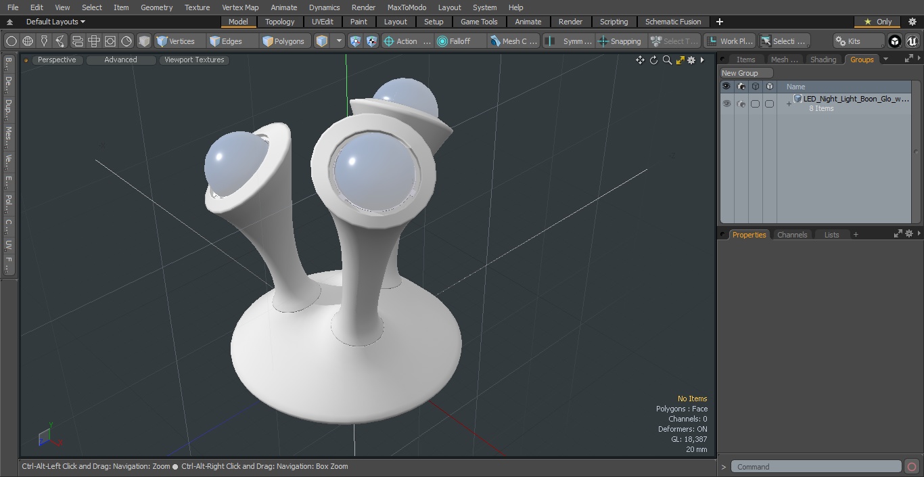Click the eye column header icon
Screen dimensions: 924x477
[726, 87]
